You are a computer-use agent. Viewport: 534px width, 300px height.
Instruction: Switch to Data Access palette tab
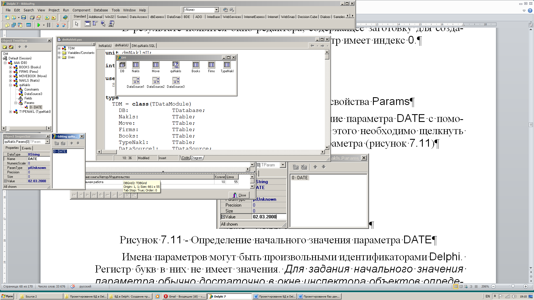coord(138,17)
